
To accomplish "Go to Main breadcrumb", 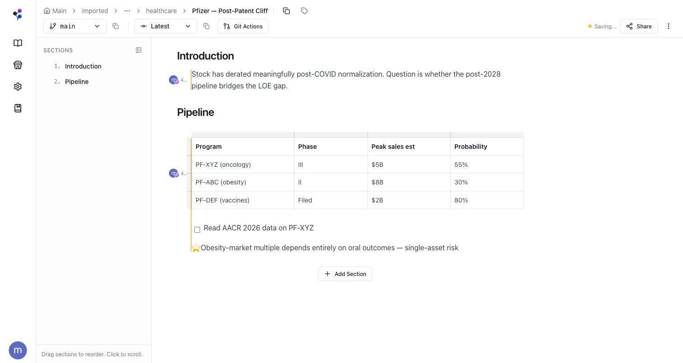I will tap(59, 11).
